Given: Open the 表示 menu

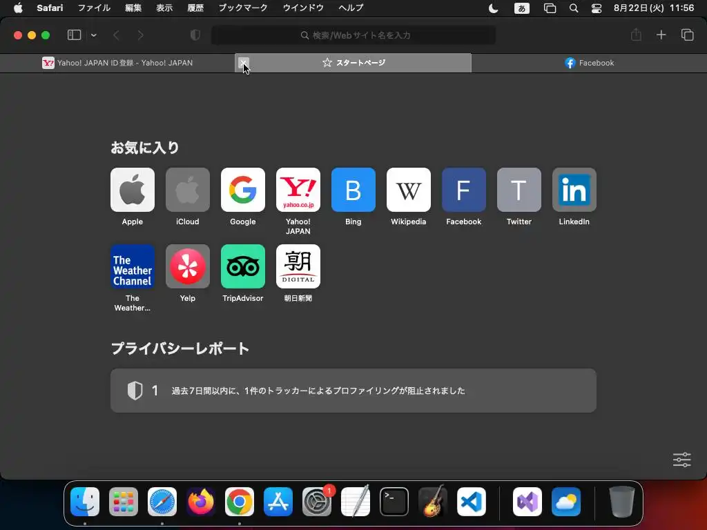Looking at the screenshot, I should tap(164, 8).
